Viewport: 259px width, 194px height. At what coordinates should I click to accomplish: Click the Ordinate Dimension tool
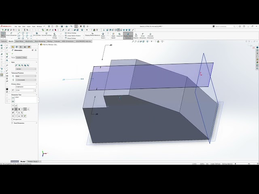pos(150,36)
